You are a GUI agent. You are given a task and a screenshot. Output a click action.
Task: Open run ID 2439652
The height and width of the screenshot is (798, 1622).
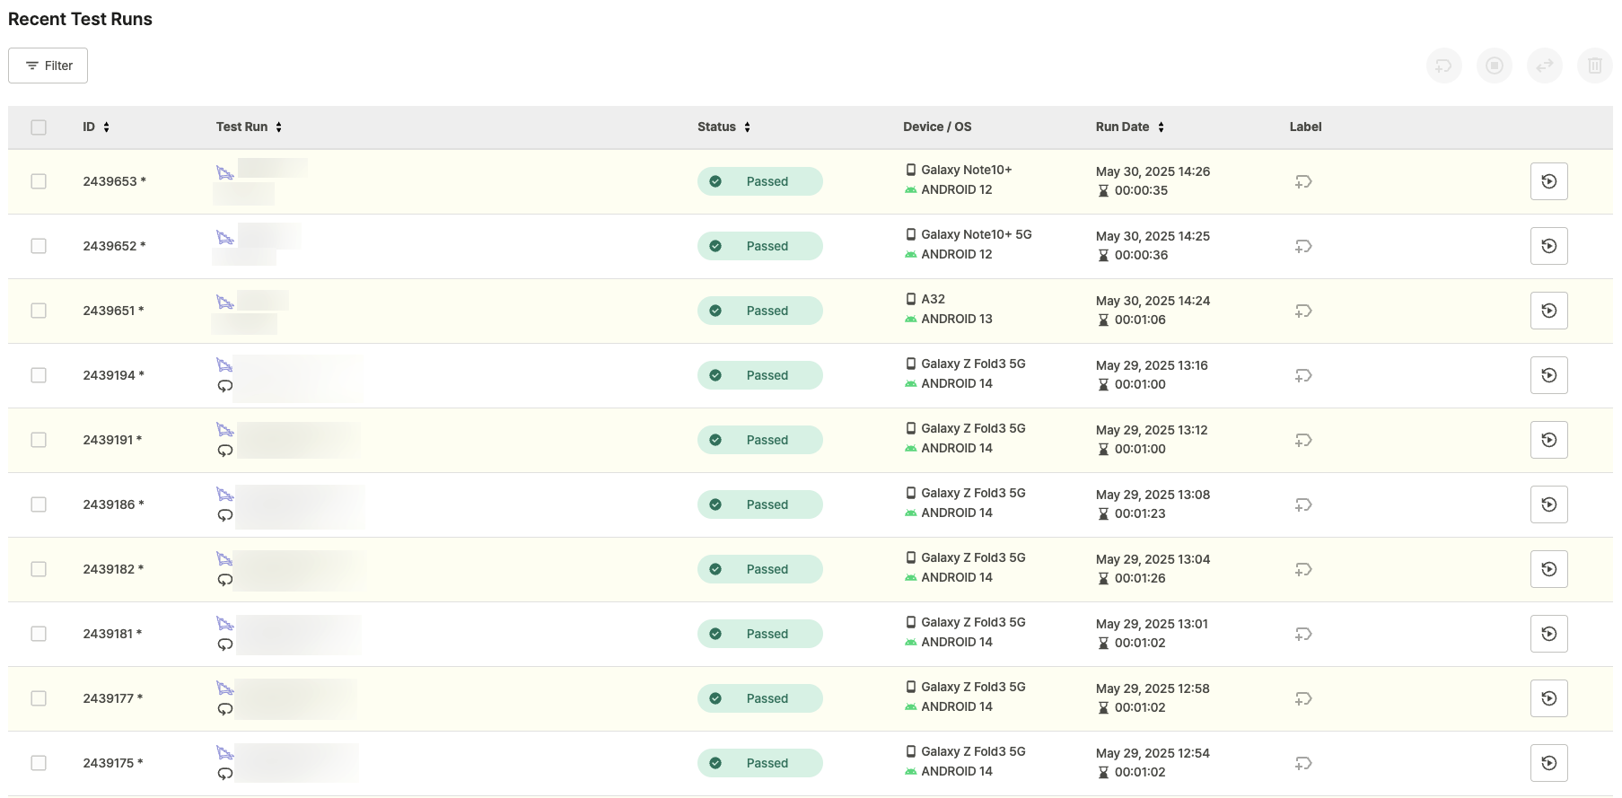pos(114,246)
